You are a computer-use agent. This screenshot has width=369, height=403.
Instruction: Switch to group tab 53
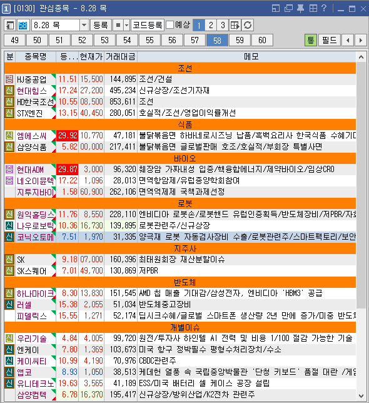click(104, 40)
